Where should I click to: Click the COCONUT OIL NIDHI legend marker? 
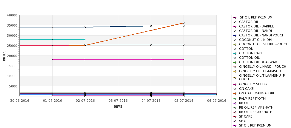pos(235,40)
